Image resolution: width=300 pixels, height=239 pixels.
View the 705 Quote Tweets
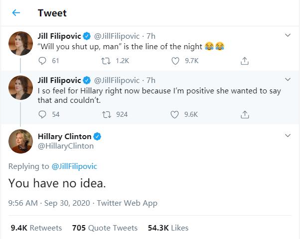tap(105, 228)
